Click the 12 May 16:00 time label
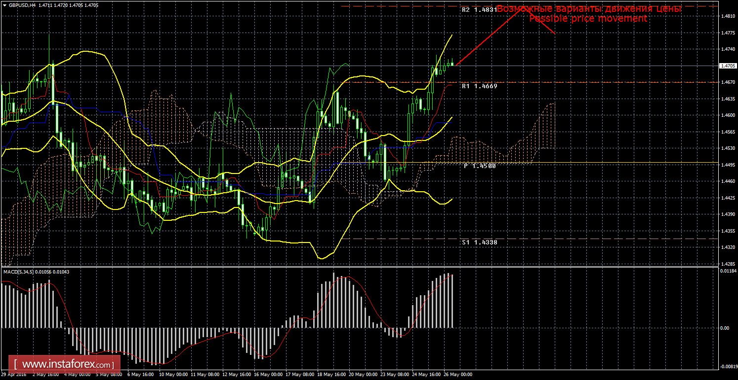Viewport: 738px width, 380px height. coord(236,374)
